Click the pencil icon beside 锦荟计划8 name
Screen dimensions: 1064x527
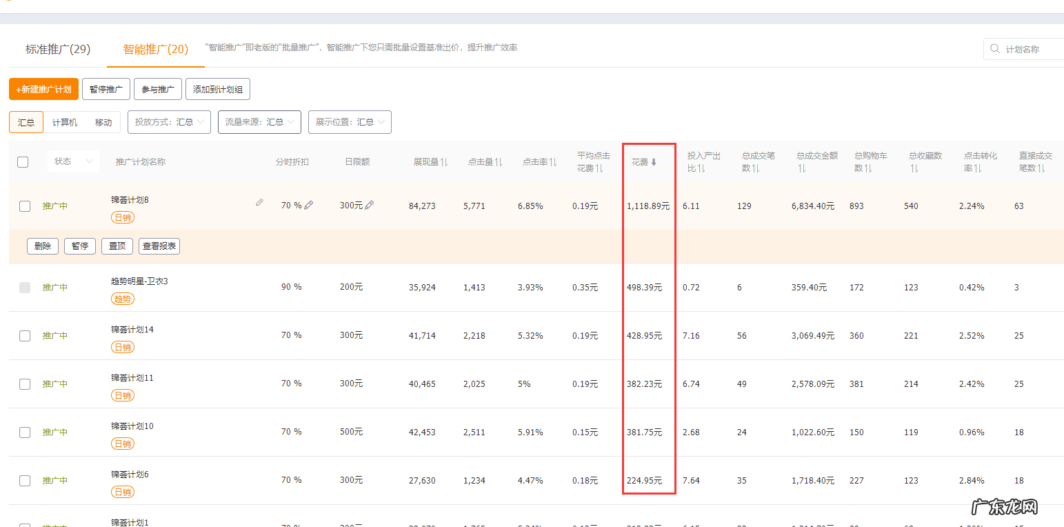(x=259, y=202)
